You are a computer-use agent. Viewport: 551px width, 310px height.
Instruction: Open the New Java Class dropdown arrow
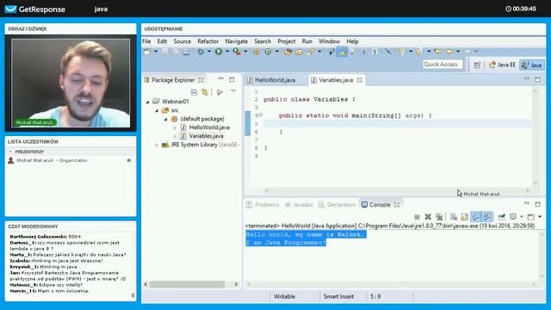[x=277, y=52]
